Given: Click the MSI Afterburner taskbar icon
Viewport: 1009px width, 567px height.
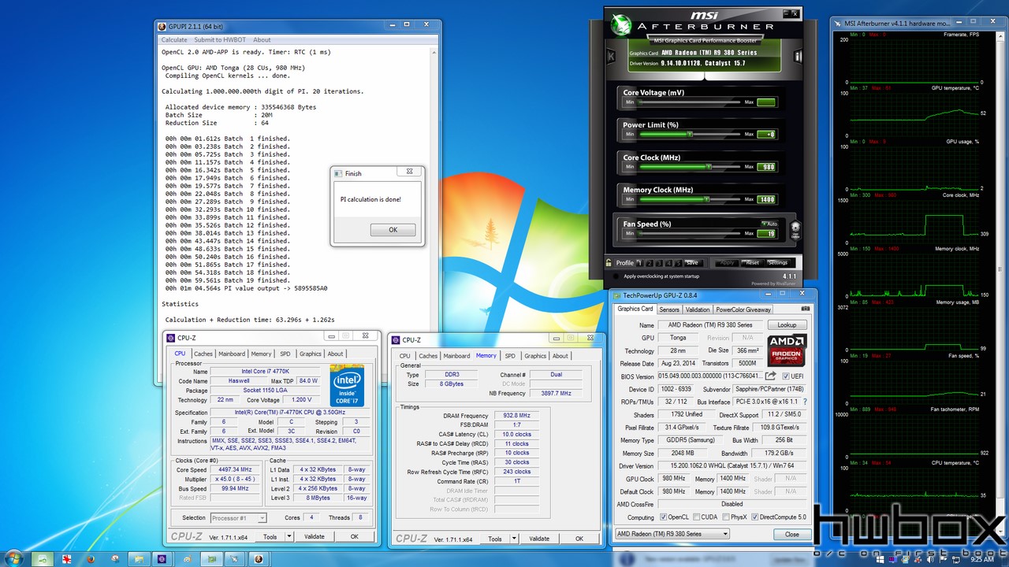Looking at the screenshot, I should coord(234,559).
